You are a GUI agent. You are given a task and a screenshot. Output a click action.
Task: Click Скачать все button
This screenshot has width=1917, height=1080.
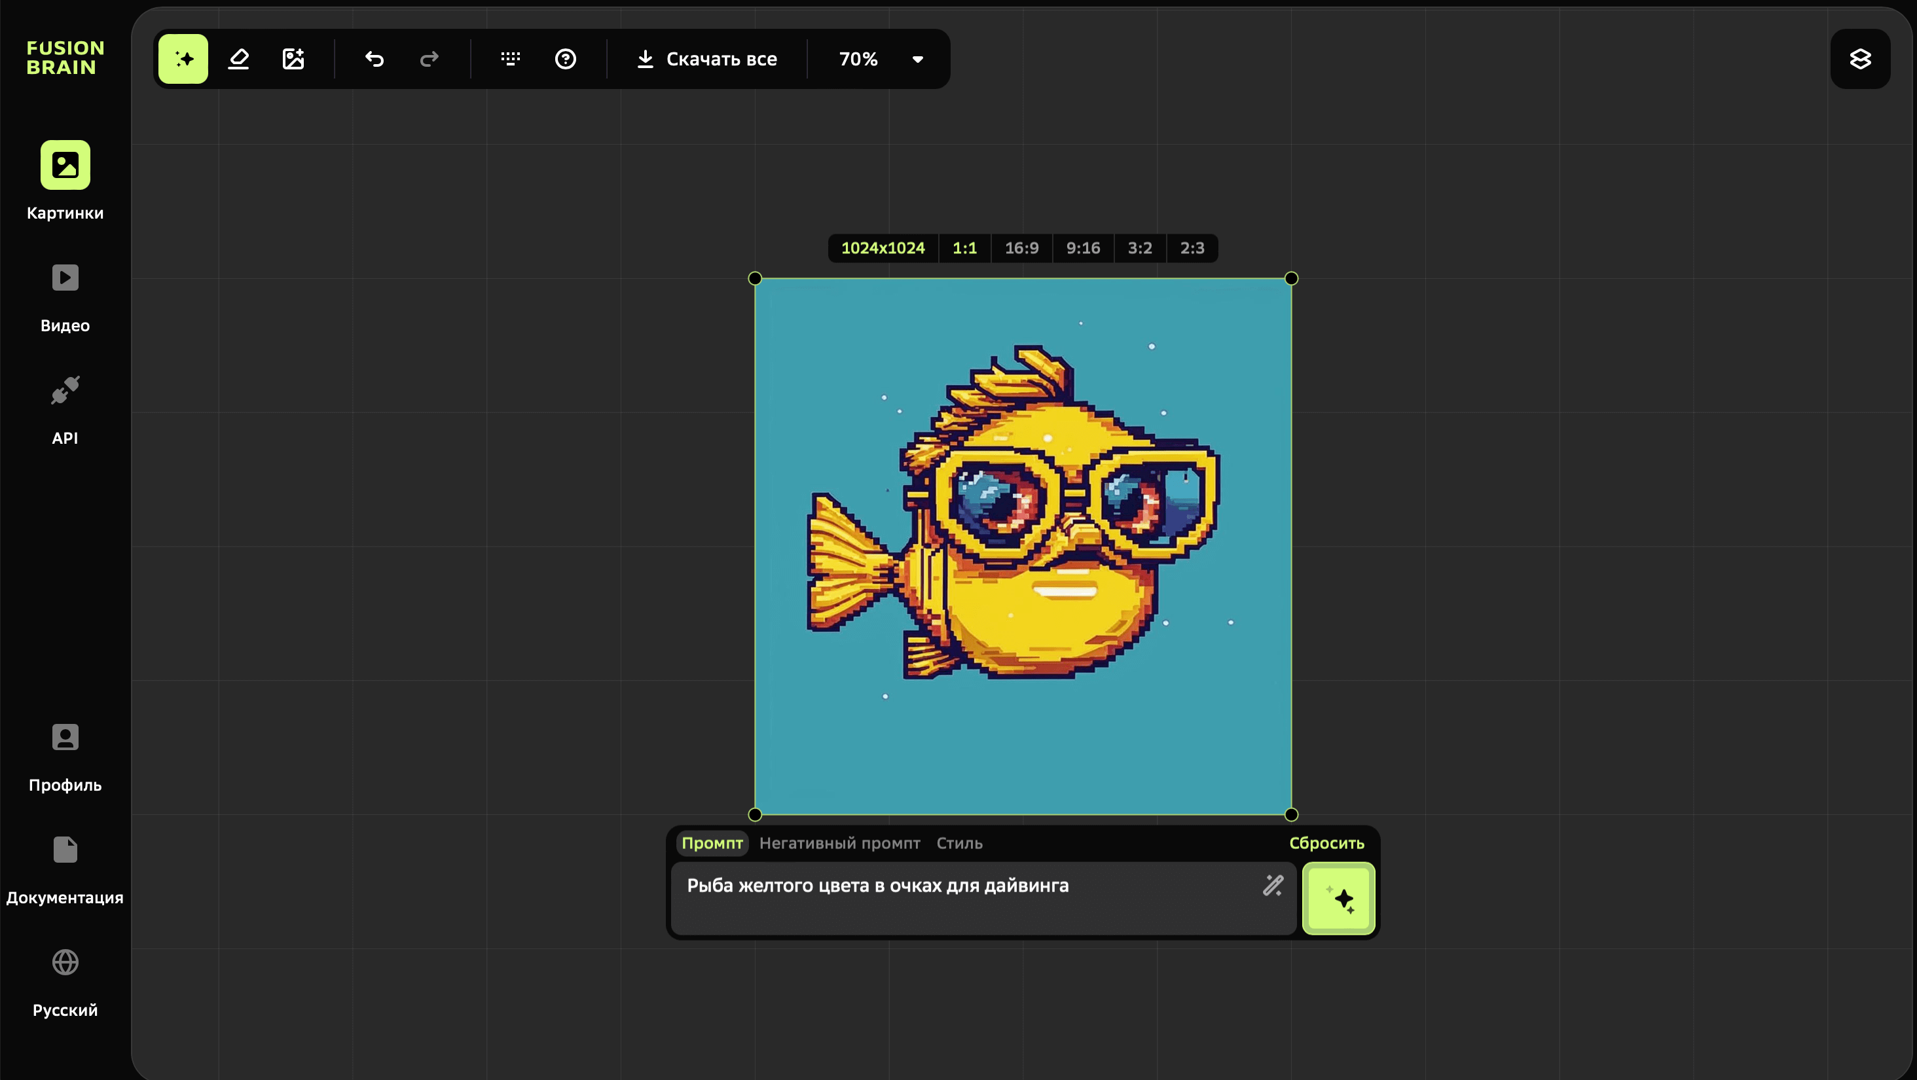point(707,59)
